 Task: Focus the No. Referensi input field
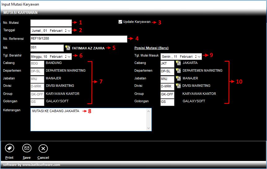pos(79,39)
